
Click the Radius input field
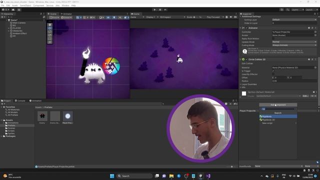pos(294,81)
